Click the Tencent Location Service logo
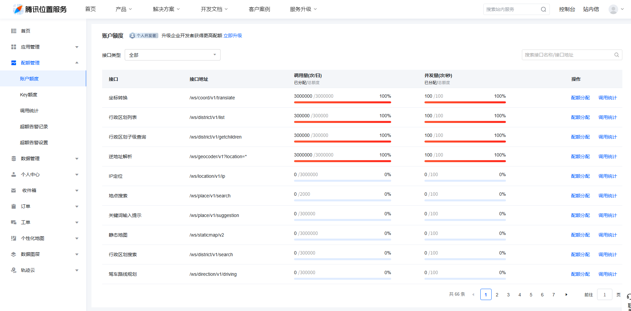 pyautogui.click(x=40, y=9)
